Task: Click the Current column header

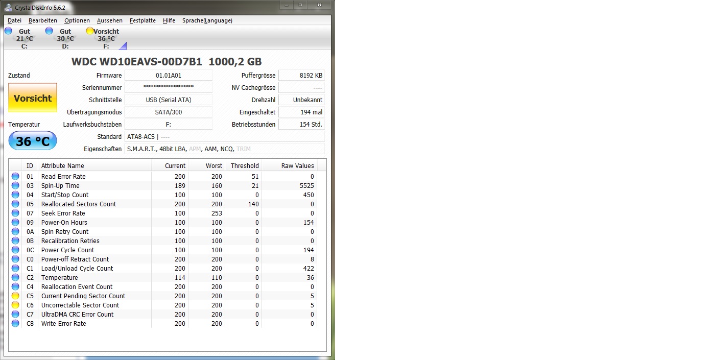Action: pyautogui.click(x=170, y=165)
